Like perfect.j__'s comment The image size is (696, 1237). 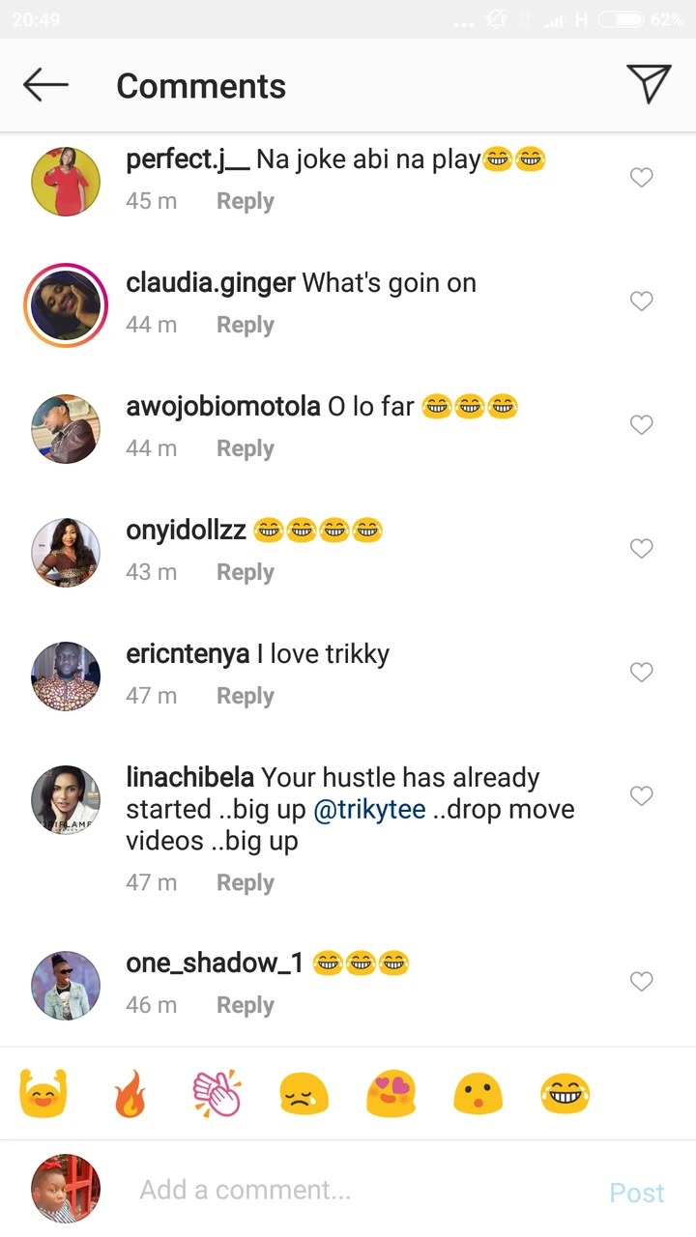(x=642, y=178)
